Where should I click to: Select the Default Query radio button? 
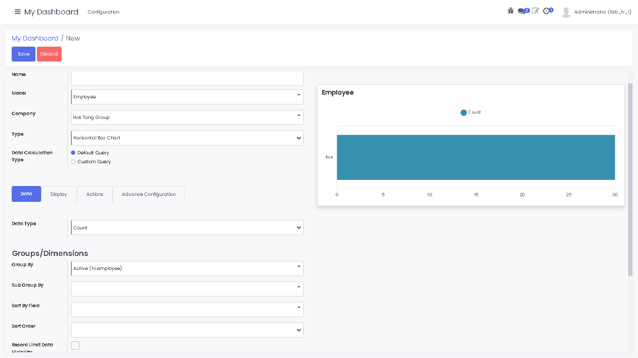tap(73, 152)
